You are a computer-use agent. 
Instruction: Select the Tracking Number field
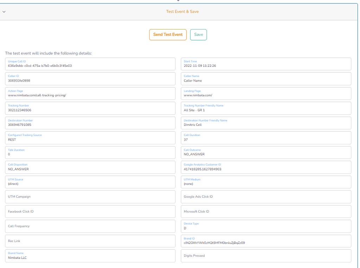pos(90,108)
